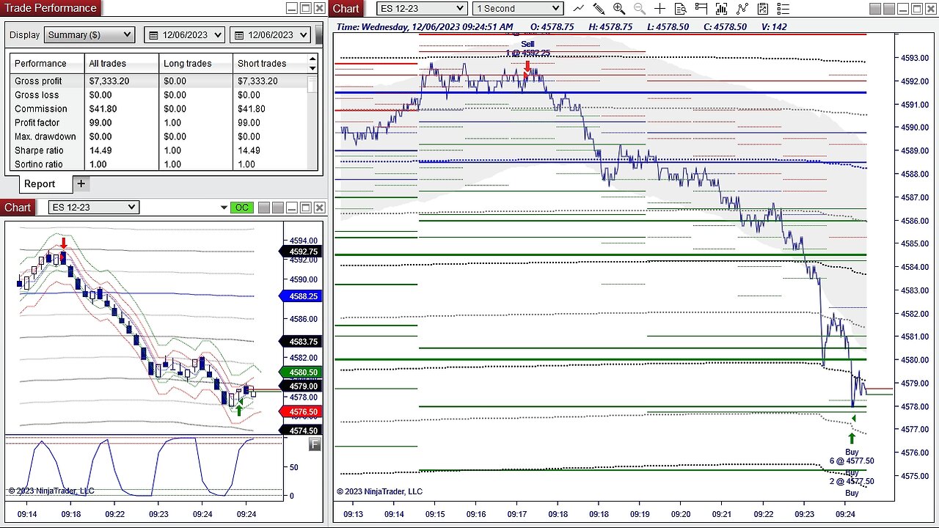Open the chart properties list icon

[783, 9]
